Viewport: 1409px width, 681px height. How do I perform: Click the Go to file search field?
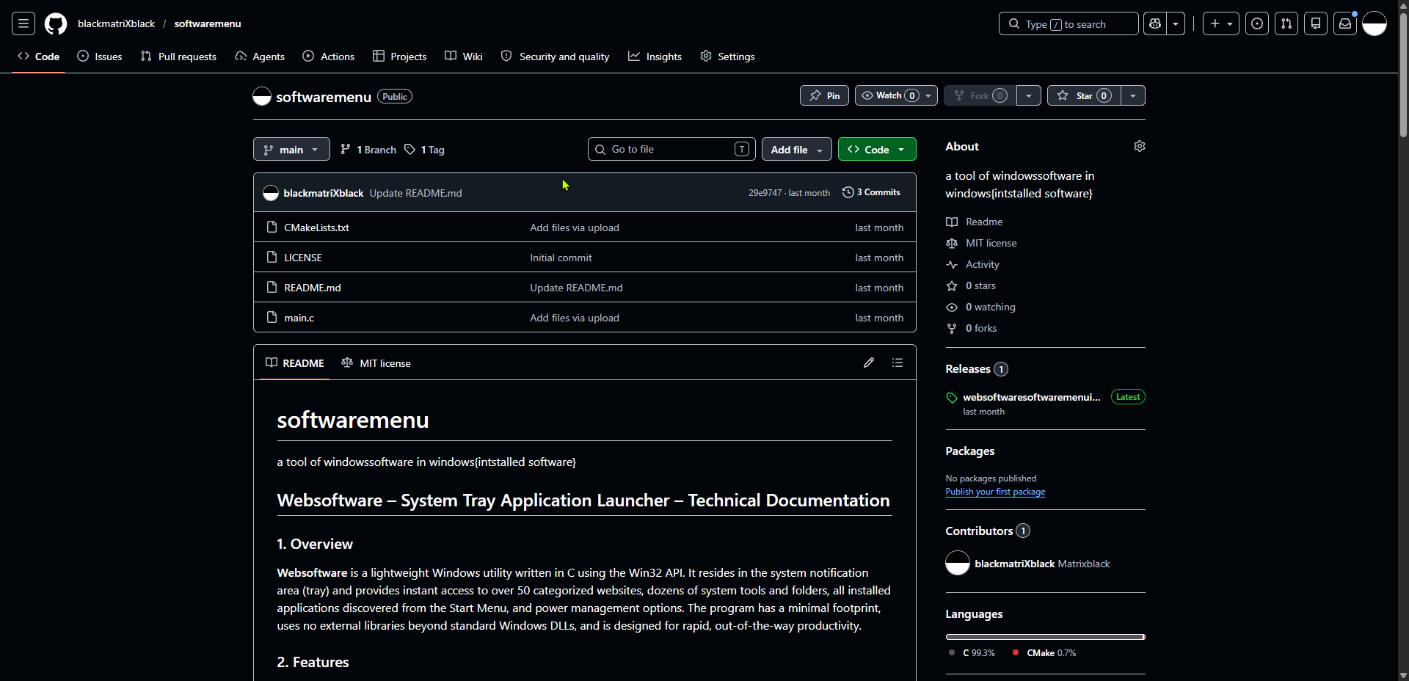[x=671, y=149]
